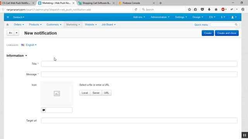The height and width of the screenshot is (139, 248).
Task: Click the Quick menu search field
Action: click(225, 25)
